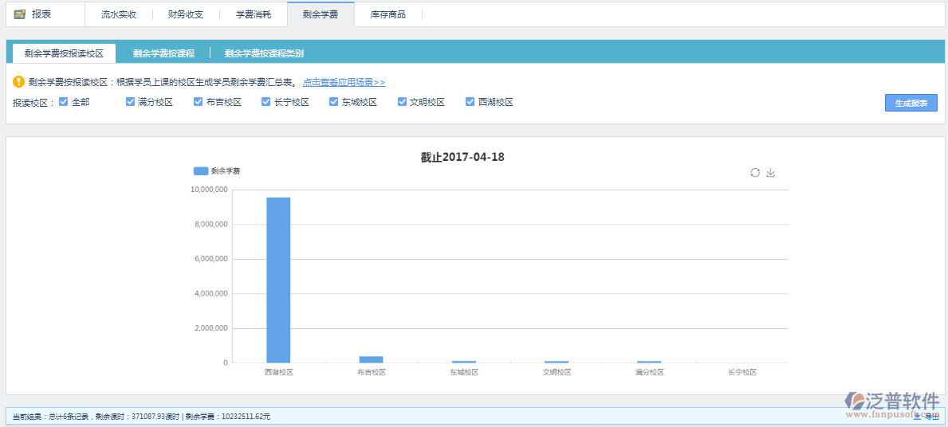Uncheck the 满分校区 checkbox
This screenshot has width=948, height=427.
[131, 102]
